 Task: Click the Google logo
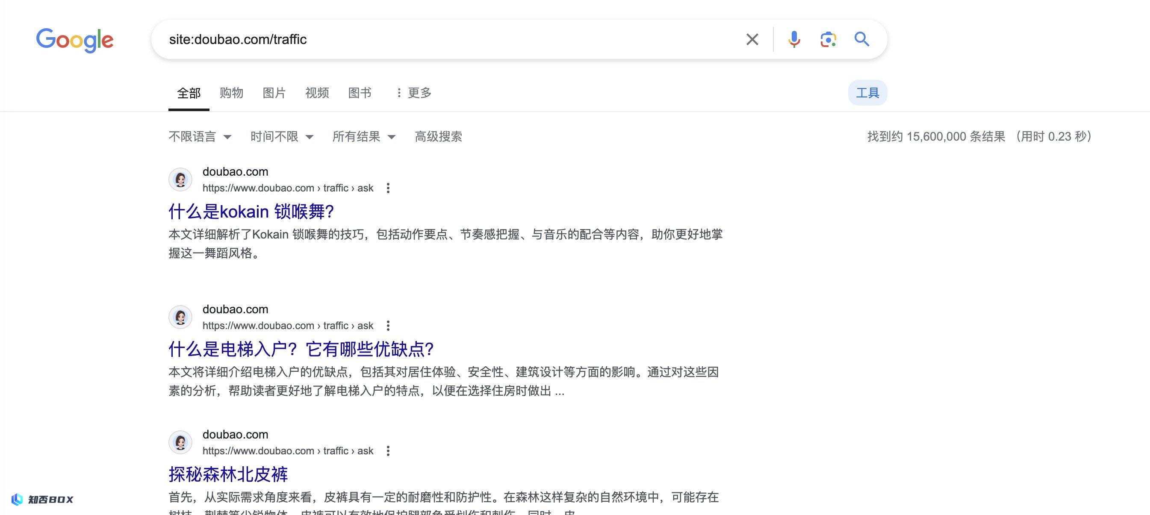coord(74,40)
